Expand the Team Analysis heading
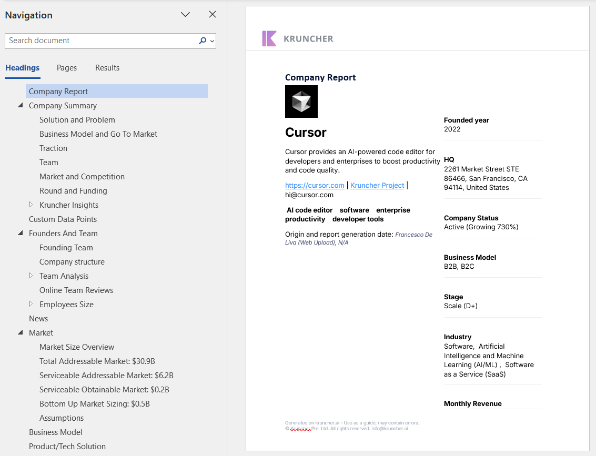Image resolution: width=596 pixels, height=456 pixels. coord(31,276)
